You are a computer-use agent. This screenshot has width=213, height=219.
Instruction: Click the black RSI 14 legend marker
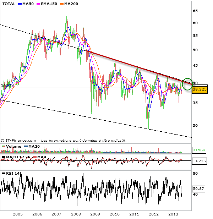point(3,173)
